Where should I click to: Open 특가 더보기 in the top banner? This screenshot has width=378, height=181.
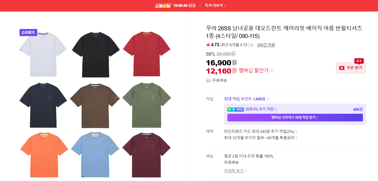click(x=215, y=5)
